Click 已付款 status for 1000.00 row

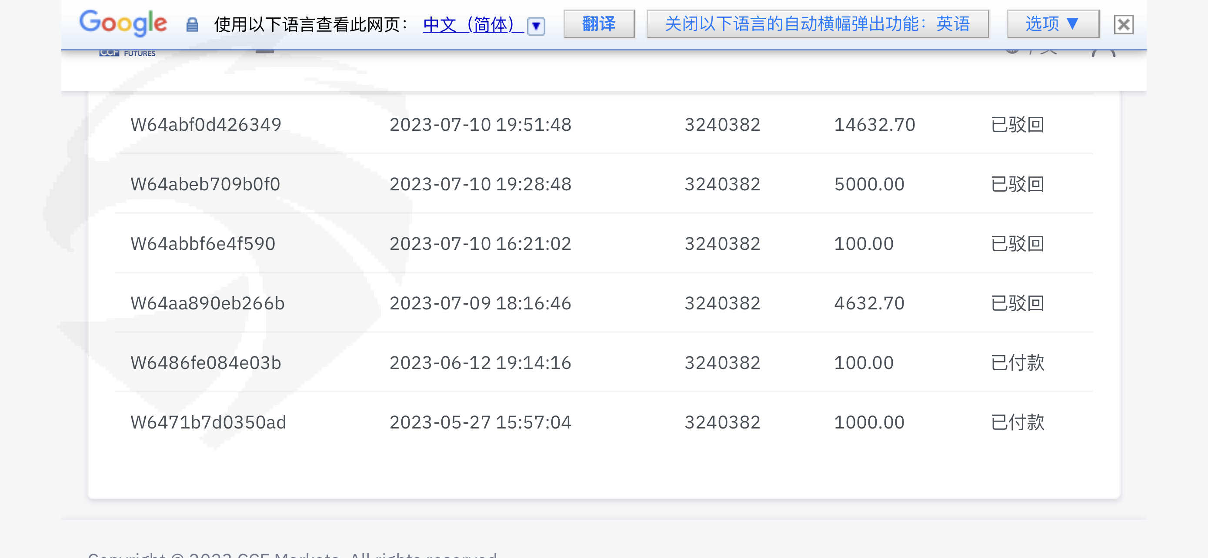(x=1017, y=422)
